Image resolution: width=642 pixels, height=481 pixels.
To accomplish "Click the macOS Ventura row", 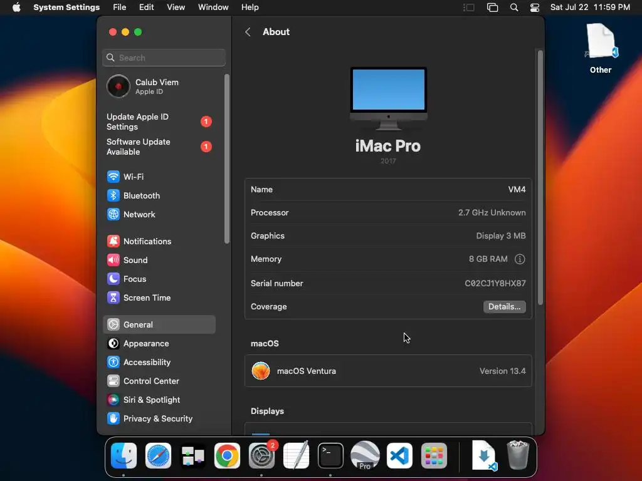I will coord(388,371).
